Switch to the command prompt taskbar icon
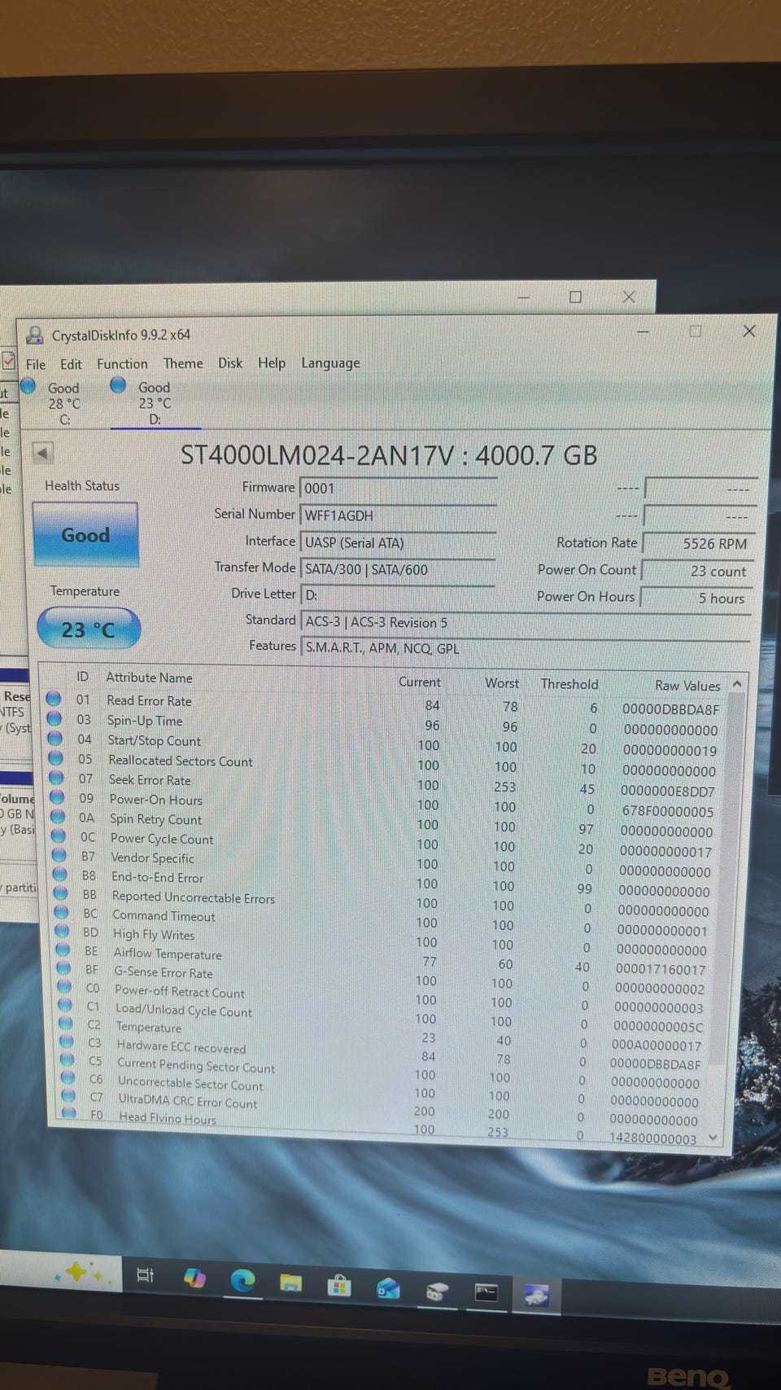 (x=486, y=1292)
